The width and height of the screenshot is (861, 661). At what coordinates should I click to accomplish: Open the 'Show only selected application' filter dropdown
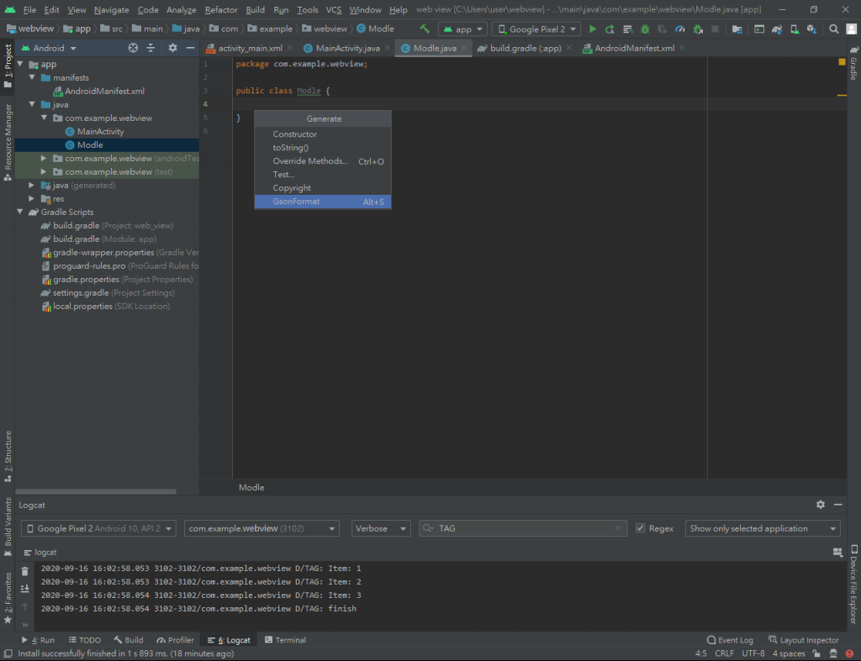763,528
